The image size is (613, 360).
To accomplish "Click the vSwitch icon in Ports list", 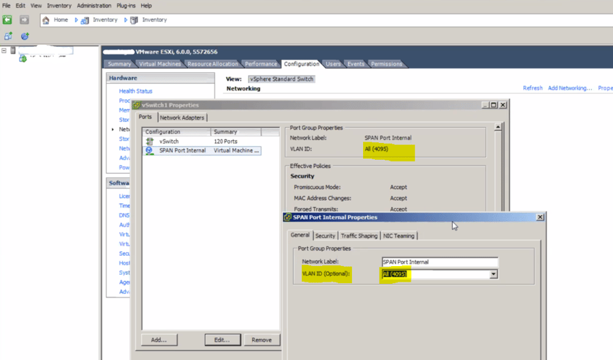I will (x=149, y=142).
